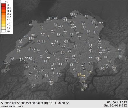Screen dimensions: 128x108
Task: Click the 0.0 value at station ROB
Action: [x=114, y=68]
